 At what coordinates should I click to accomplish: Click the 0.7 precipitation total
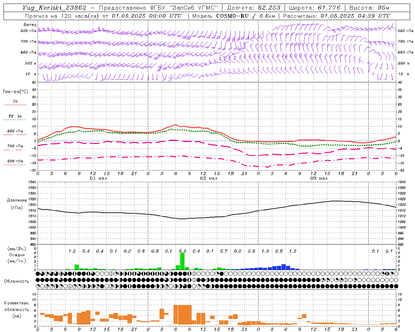tap(224, 251)
